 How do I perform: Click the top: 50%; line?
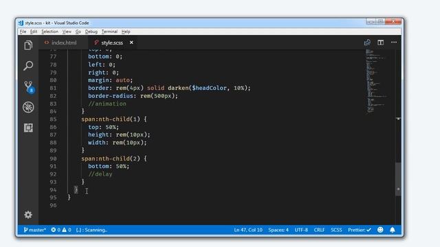coord(104,127)
